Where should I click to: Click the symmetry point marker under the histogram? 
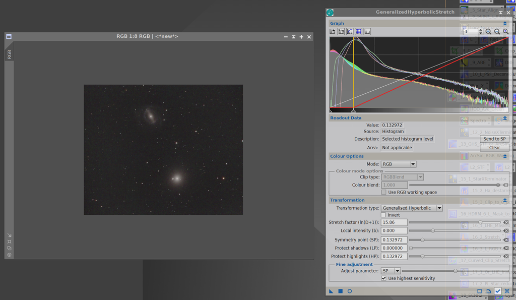pyautogui.click(x=353, y=110)
